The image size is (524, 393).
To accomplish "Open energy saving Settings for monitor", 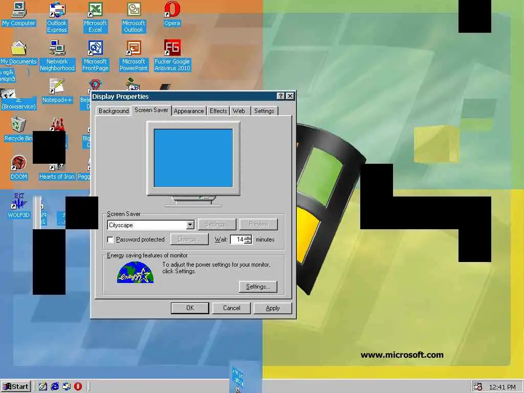I will pos(258,287).
